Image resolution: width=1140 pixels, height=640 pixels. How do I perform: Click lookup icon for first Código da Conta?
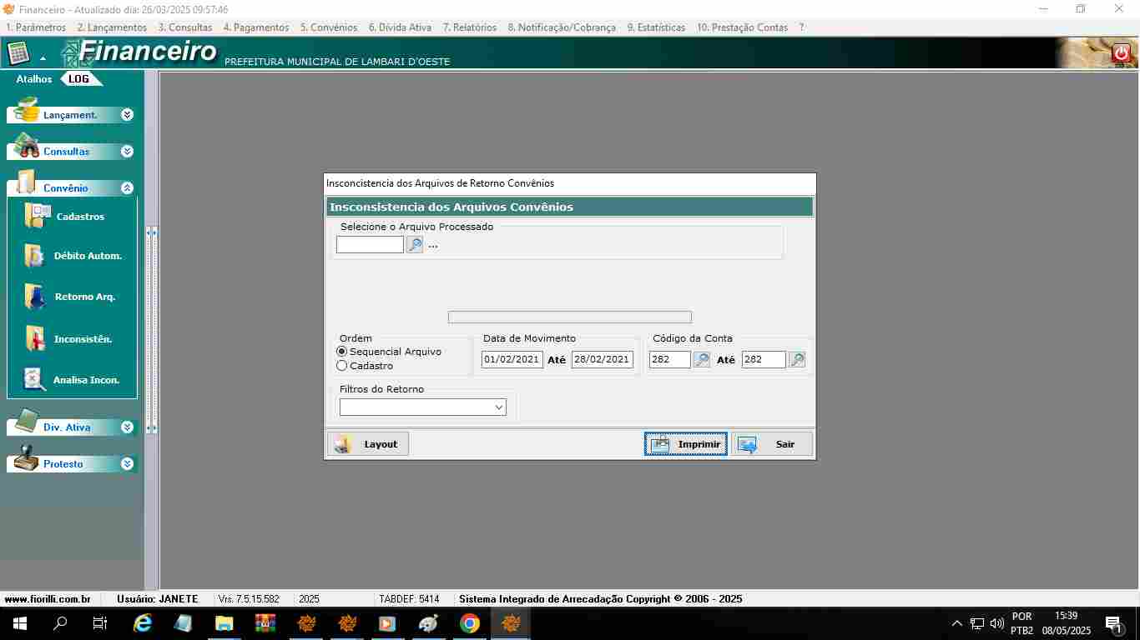coord(702,360)
